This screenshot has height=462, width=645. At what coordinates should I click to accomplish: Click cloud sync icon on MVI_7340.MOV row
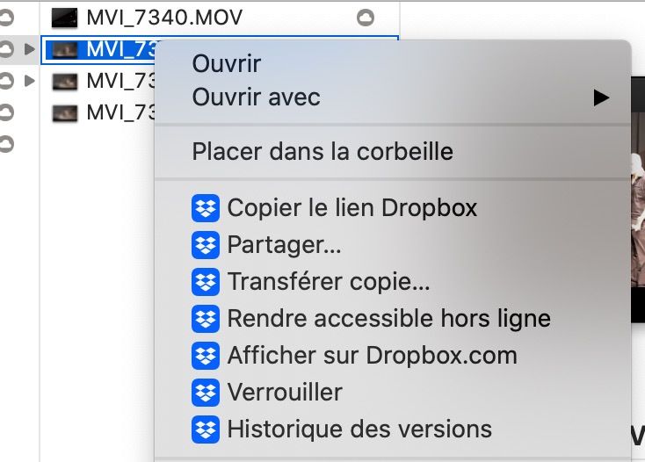[x=366, y=17]
